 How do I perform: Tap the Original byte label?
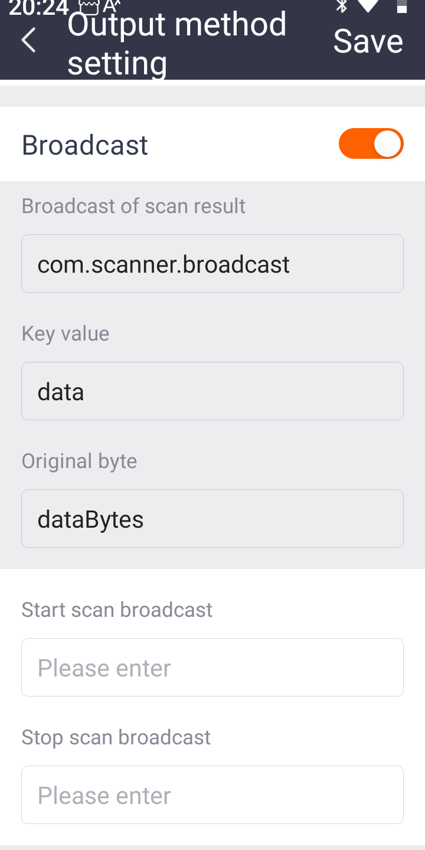[79, 461]
